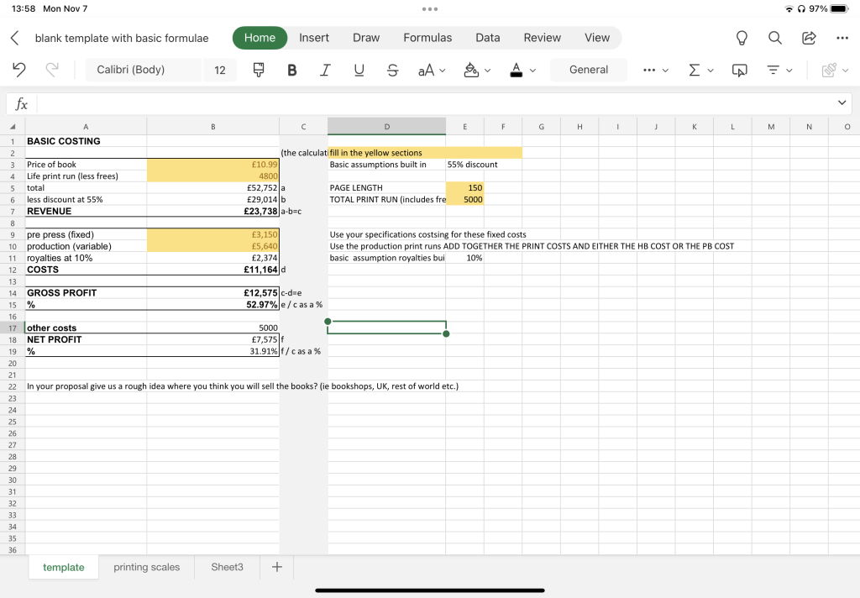Screen dimensions: 860x598
Task: Open the share icon
Action: pyautogui.click(x=809, y=37)
